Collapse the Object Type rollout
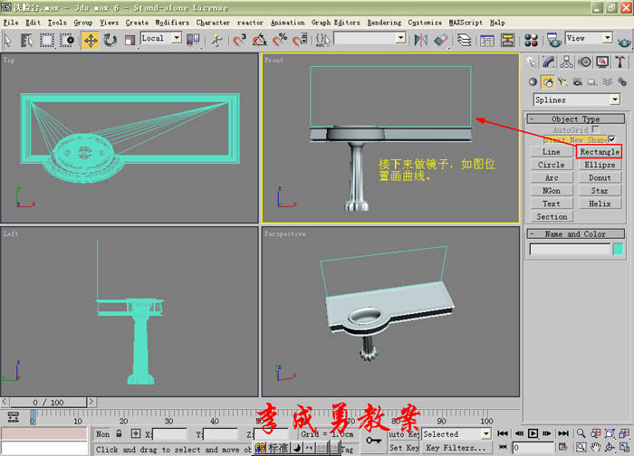Viewport: 634px width, 456px height. coord(575,119)
